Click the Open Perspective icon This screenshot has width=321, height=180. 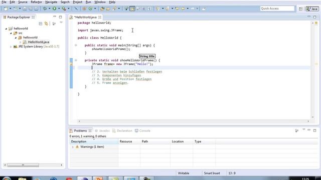pyautogui.click(x=300, y=9)
